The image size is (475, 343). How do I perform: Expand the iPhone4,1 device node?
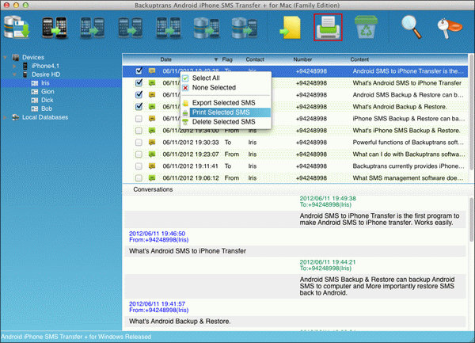point(14,66)
